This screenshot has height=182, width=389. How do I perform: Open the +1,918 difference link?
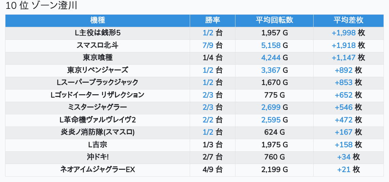coord(344,46)
